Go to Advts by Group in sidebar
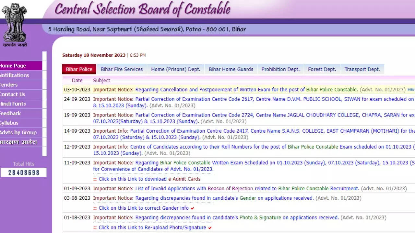Viewport: 415px width, 233px height. [x=18, y=132]
